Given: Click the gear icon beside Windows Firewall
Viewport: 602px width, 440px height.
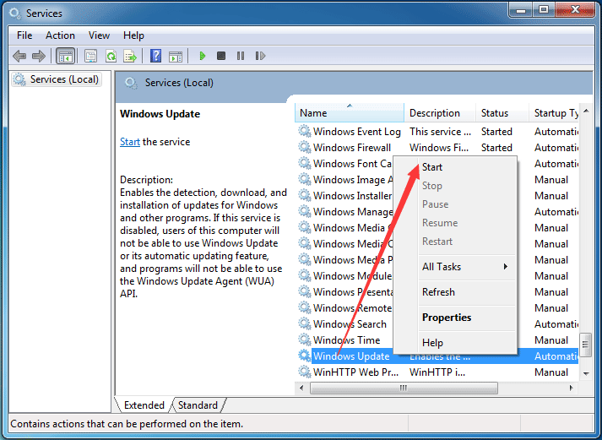Looking at the screenshot, I should [x=305, y=147].
